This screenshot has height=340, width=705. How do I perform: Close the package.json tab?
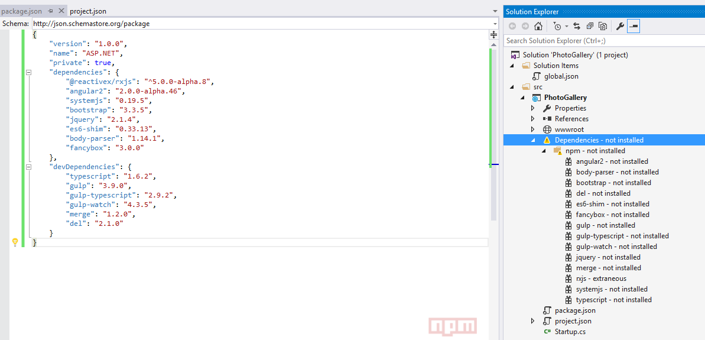coord(61,11)
